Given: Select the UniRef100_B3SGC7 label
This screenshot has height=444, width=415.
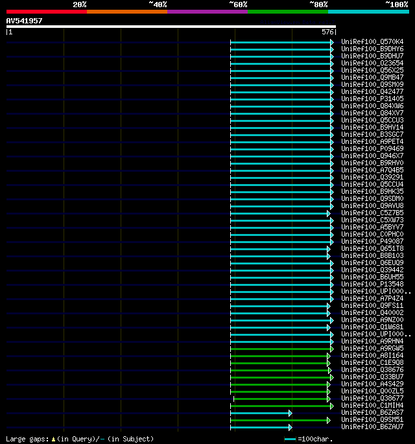Looking at the screenshot, I should [x=372, y=134].
